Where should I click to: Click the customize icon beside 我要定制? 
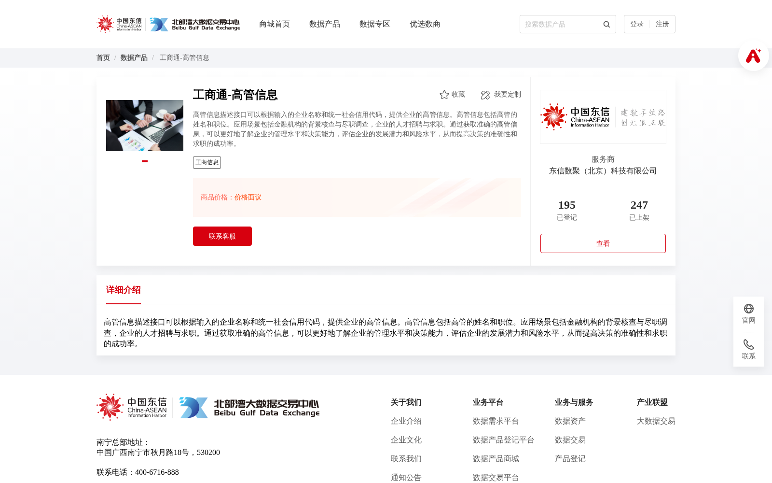click(485, 95)
